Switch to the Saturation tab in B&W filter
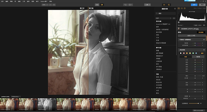This screenshot has height=112, width=207. coord(198,57)
